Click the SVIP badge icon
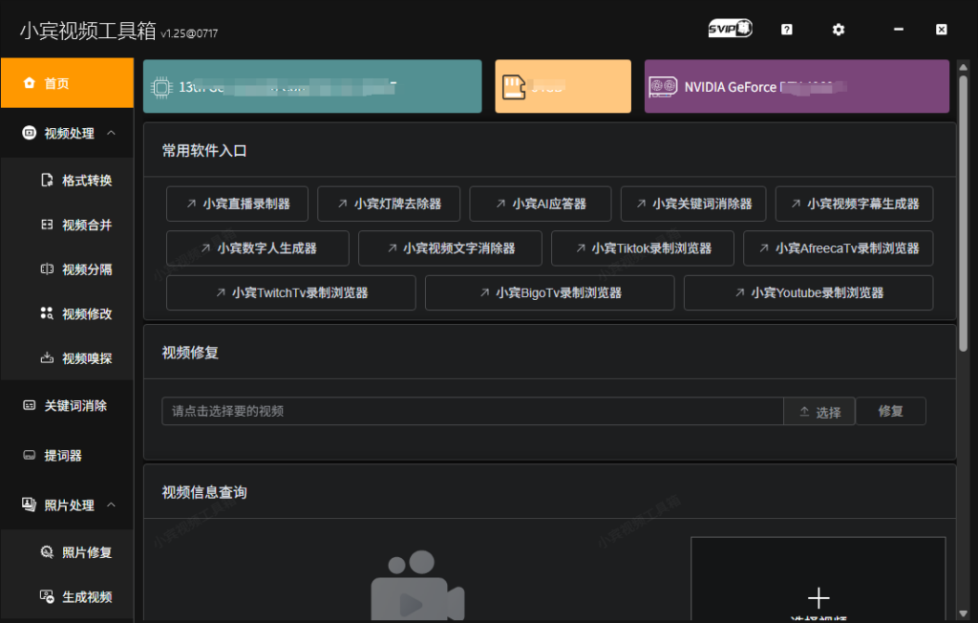The image size is (978, 623). (730, 29)
